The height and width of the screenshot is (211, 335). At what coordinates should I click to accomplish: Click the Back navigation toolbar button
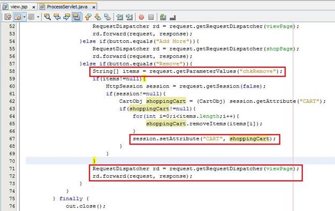[x=18, y=17]
